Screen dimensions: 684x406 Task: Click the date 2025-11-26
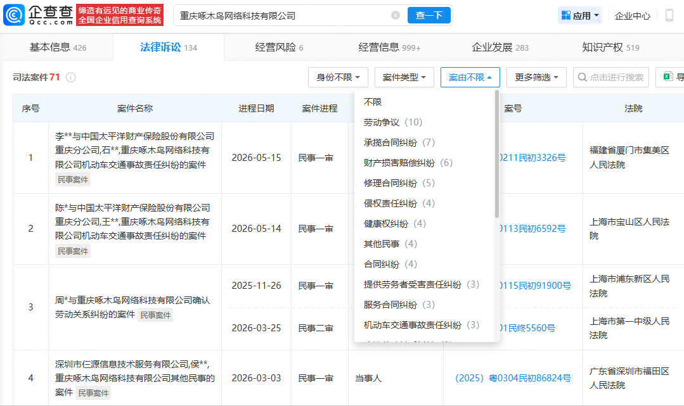tap(257, 286)
